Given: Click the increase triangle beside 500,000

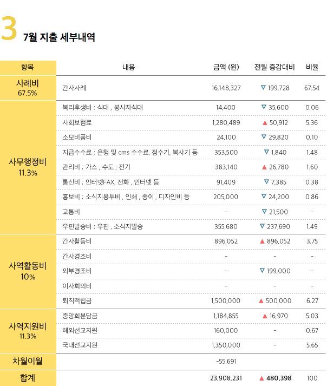Looking at the screenshot, I should 261,301.
